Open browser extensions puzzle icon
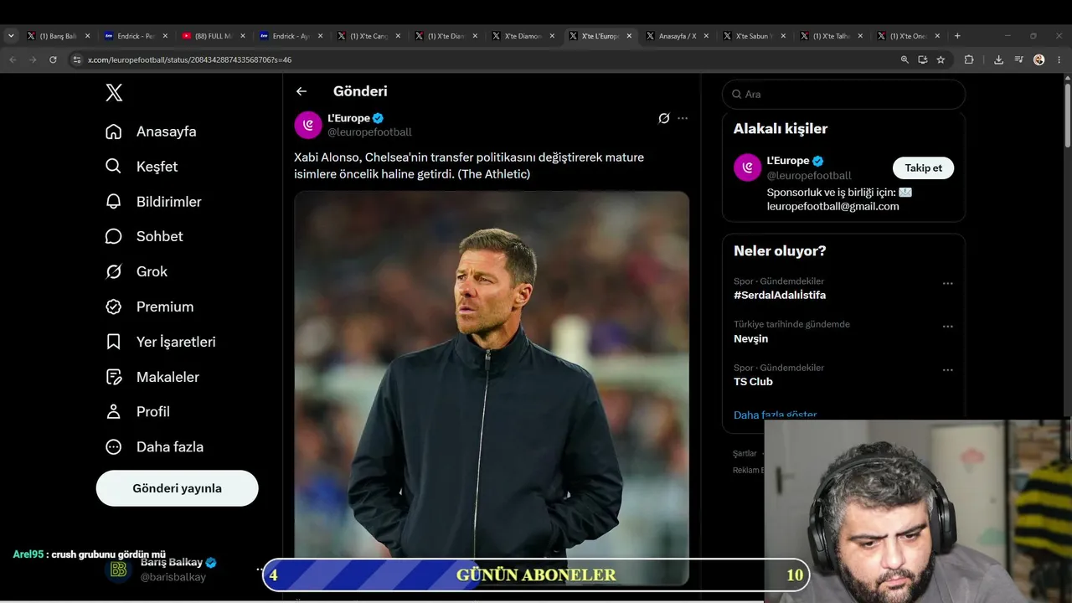1072x603 pixels. click(x=969, y=59)
